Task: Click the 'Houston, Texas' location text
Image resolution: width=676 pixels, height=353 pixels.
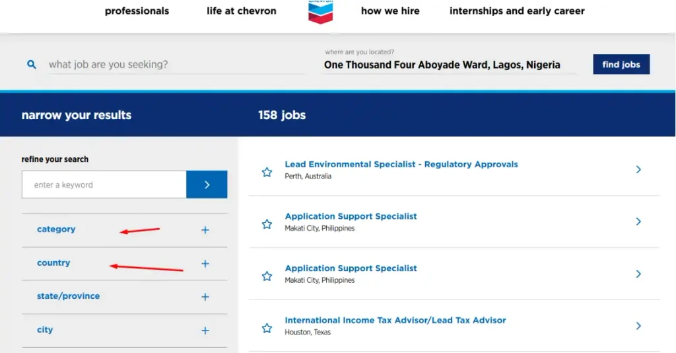Action: click(x=308, y=333)
